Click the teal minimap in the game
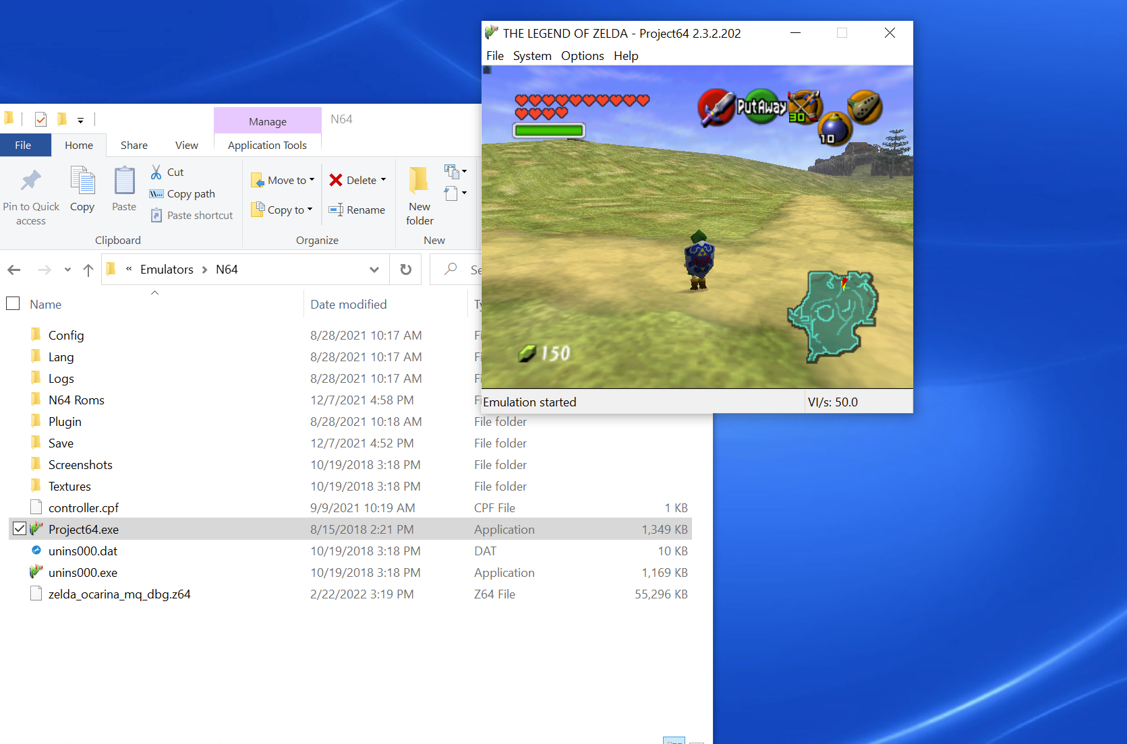 pos(833,315)
